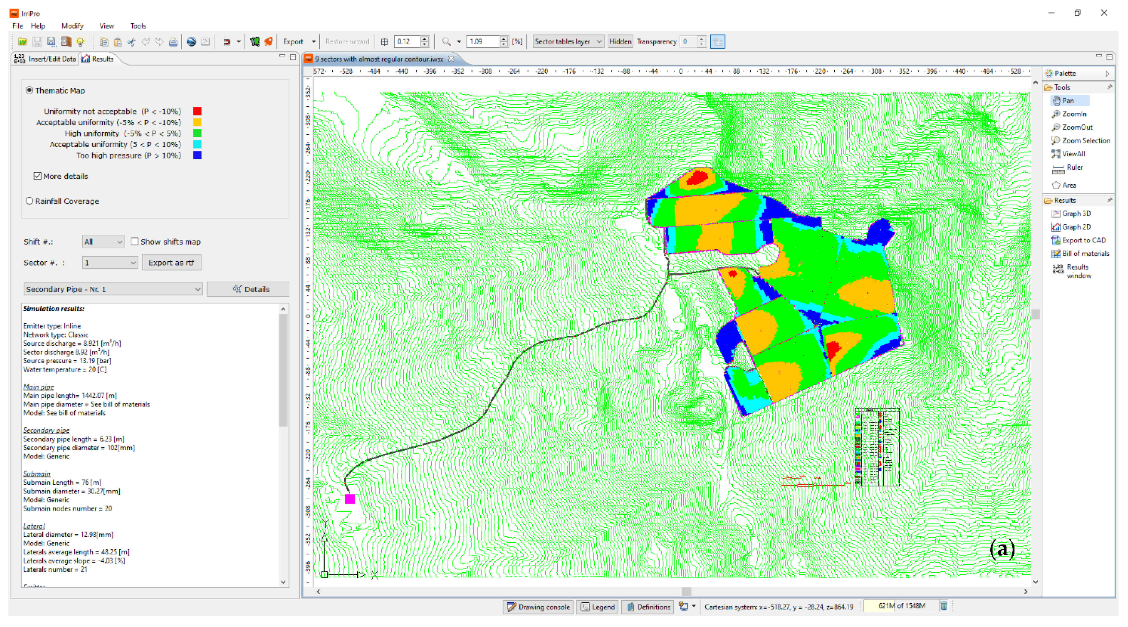Image resolution: width=1128 pixels, height=627 pixels.
Task: Open the Sector tables layer dropdown
Action: (x=568, y=42)
